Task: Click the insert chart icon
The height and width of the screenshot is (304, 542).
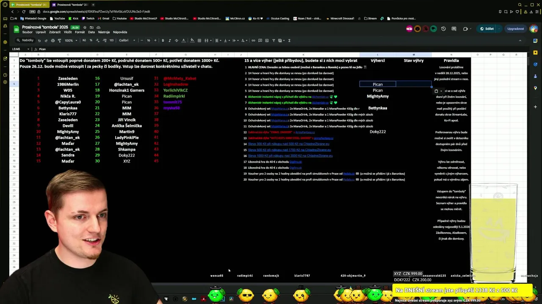Action: [x=267, y=41]
